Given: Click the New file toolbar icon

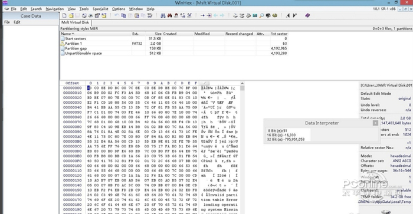Looking at the screenshot, I should (64, 15).
